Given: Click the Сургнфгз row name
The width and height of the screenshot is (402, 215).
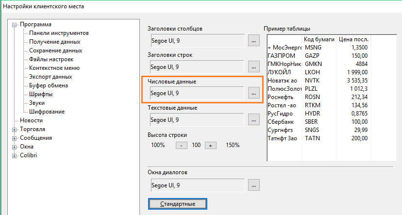Looking at the screenshot, I should (280, 130).
